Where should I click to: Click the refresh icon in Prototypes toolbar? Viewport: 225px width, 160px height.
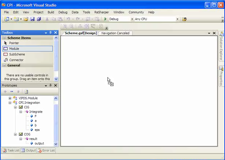point(26,91)
